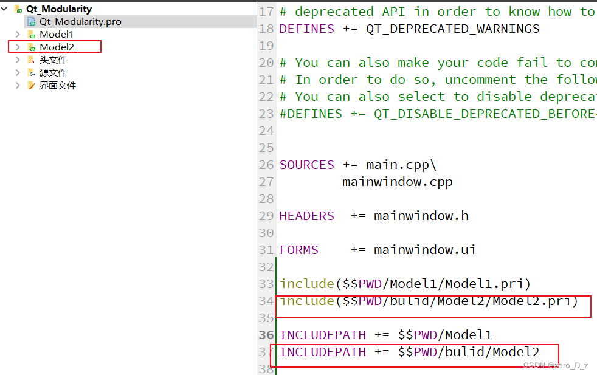The height and width of the screenshot is (375, 597).
Task: Select the 界面文件 tree item label
Action: [x=58, y=85]
